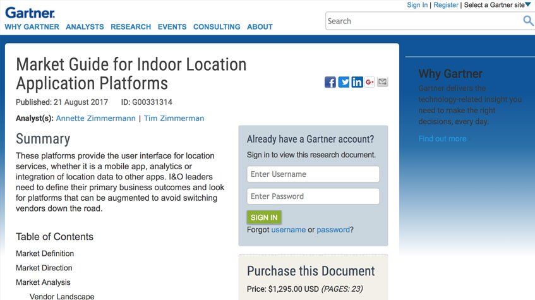The height and width of the screenshot is (300, 535).
Task: Select Market Direction in contents
Action: tap(44, 268)
